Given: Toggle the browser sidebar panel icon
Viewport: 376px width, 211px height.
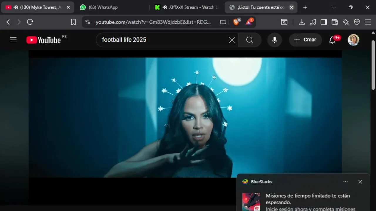Looking at the screenshot, I should [324, 22].
